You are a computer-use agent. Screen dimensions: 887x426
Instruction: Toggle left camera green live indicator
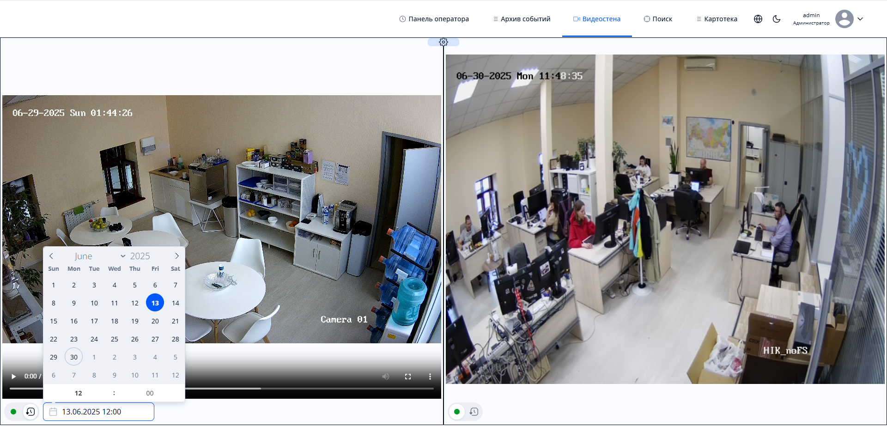(13, 412)
